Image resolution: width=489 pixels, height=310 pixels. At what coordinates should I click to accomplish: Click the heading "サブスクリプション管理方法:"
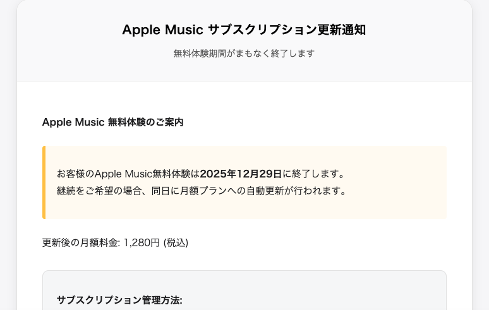pyautogui.click(x=119, y=300)
